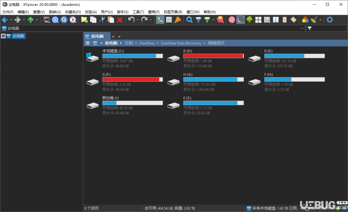348x212 pixels.
Task: Open Up button dropdown arrow
Action: pyautogui.click(x=37, y=20)
